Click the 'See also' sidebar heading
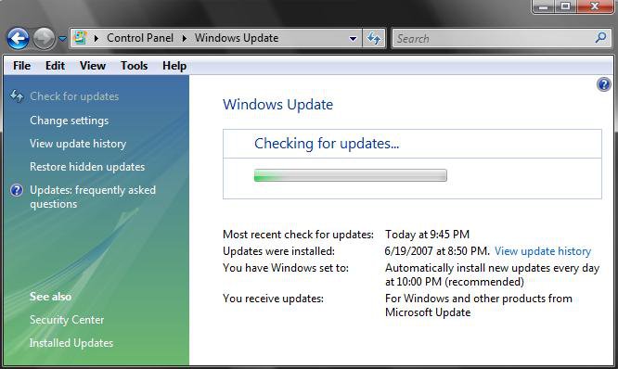The width and height of the screenshot is (618, 369). pos(50,296)
